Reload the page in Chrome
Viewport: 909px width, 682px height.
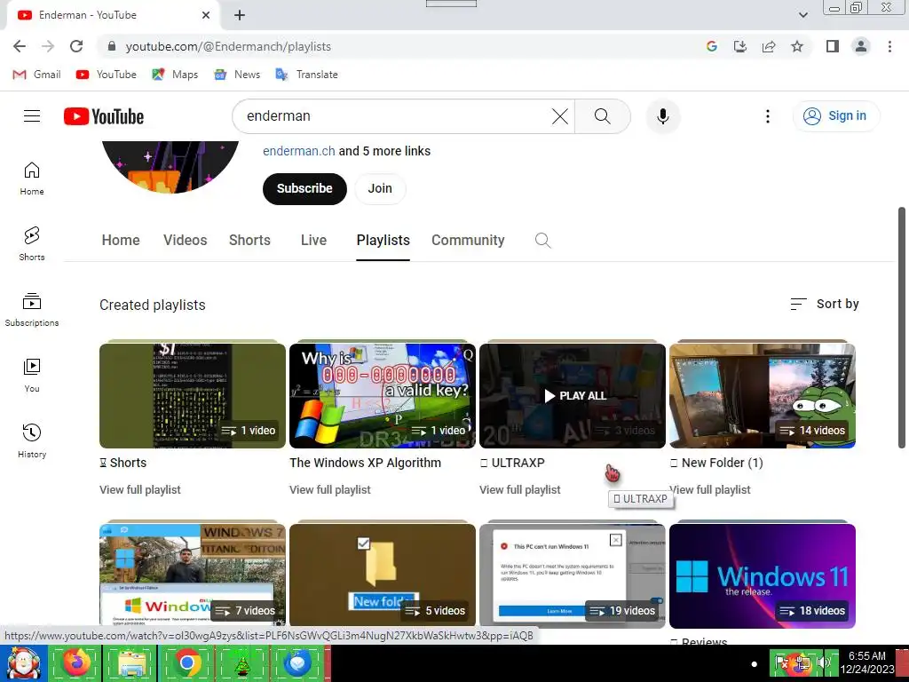76,46
